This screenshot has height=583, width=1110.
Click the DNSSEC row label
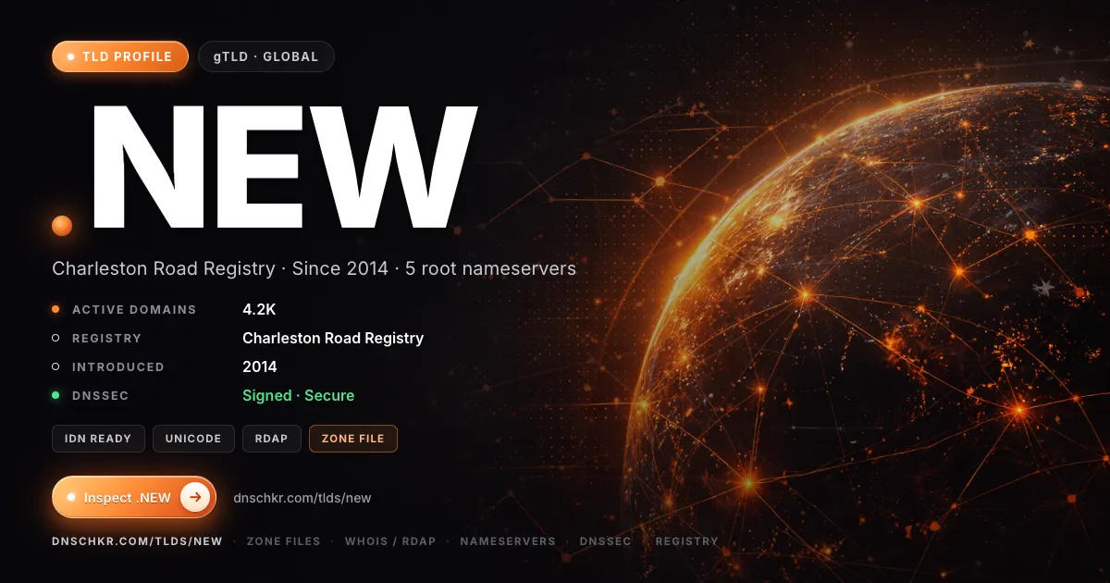pos(101,396)
